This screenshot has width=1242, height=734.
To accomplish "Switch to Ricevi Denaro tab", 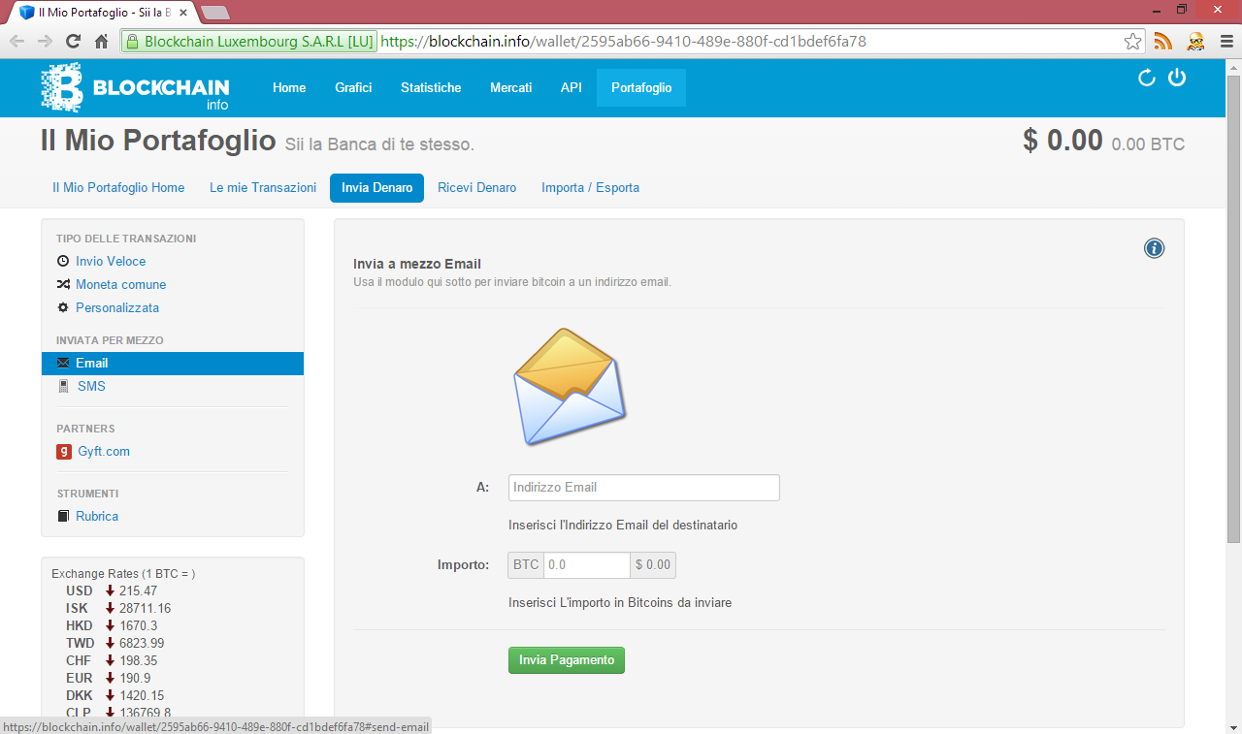I will (x=476, y=187).
